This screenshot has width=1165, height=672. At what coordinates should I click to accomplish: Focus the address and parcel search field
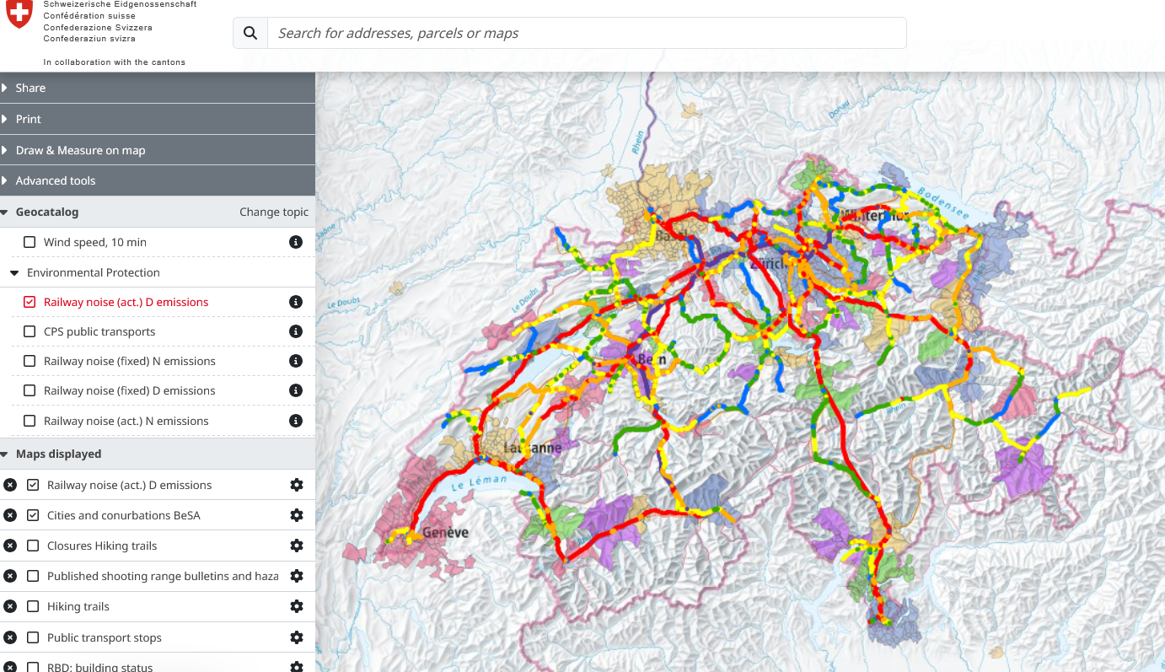[x=586, y=33]
